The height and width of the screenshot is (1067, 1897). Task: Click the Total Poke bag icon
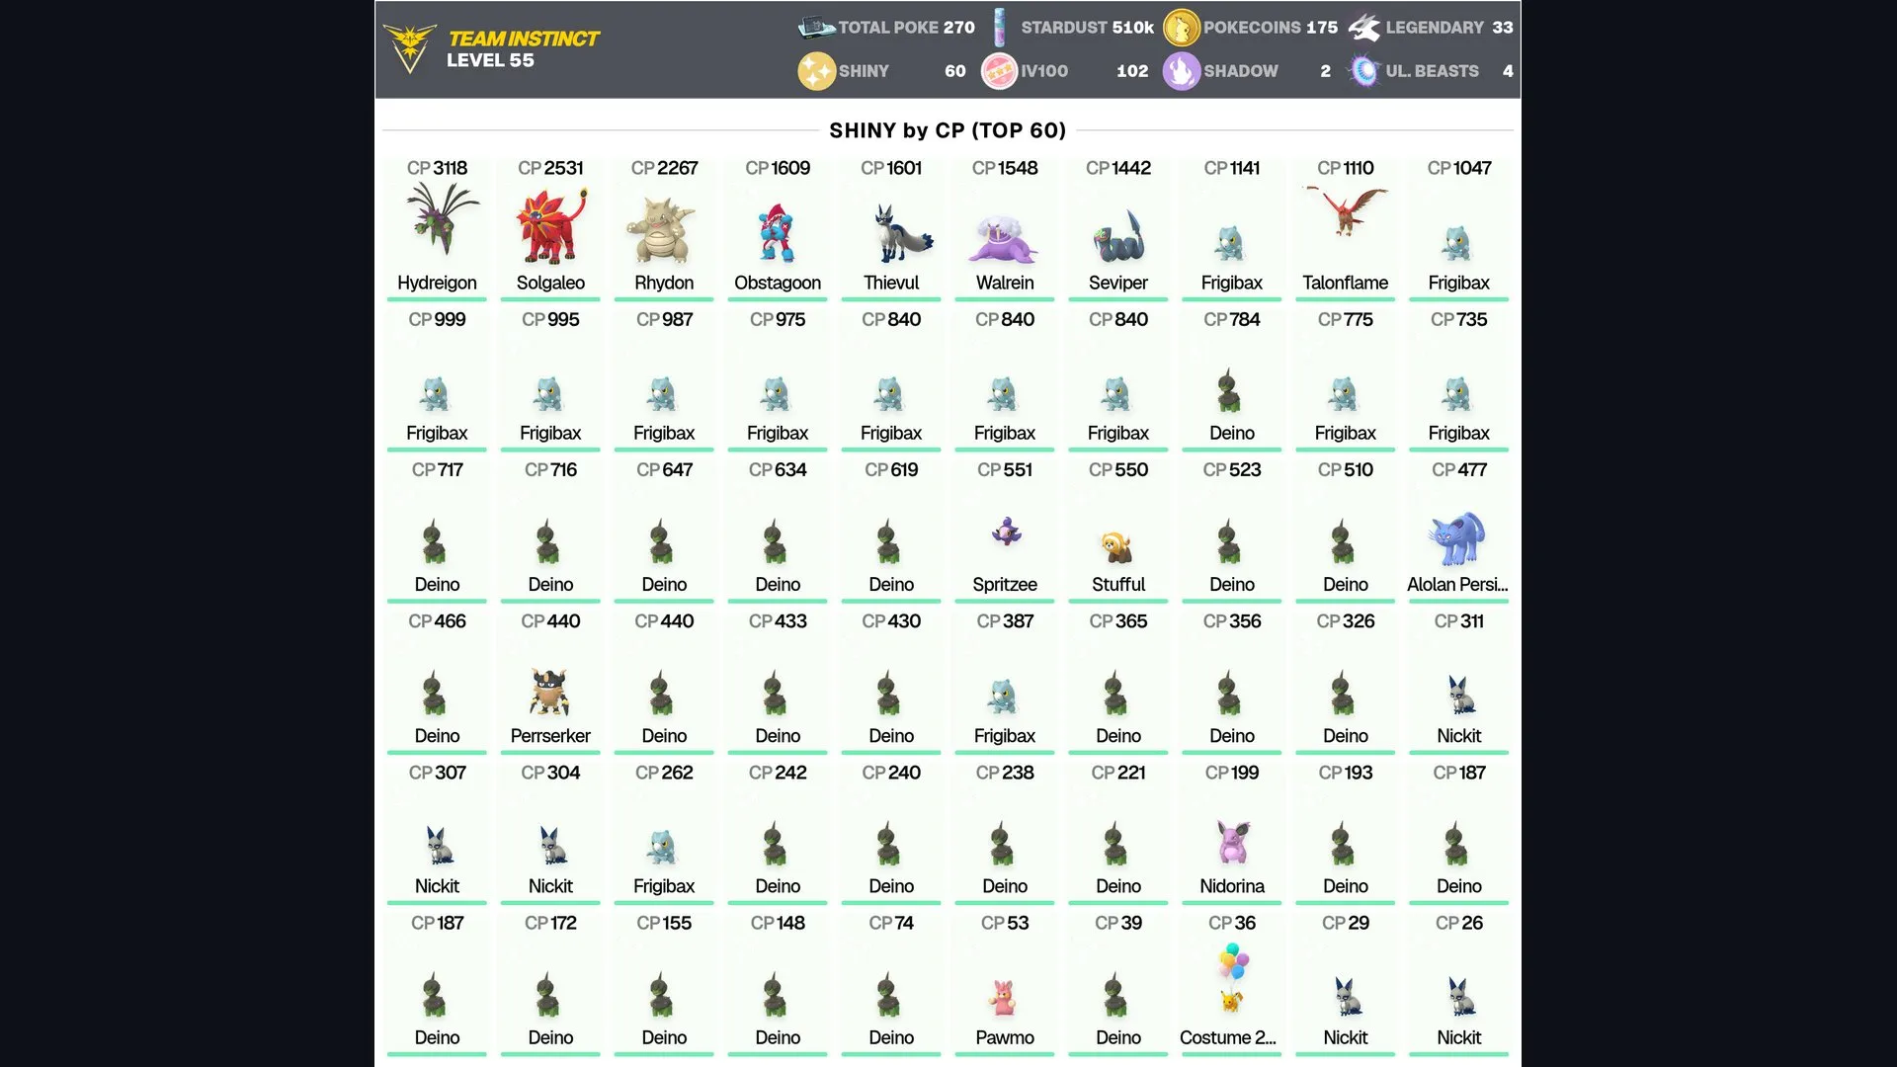pos(816,27)
